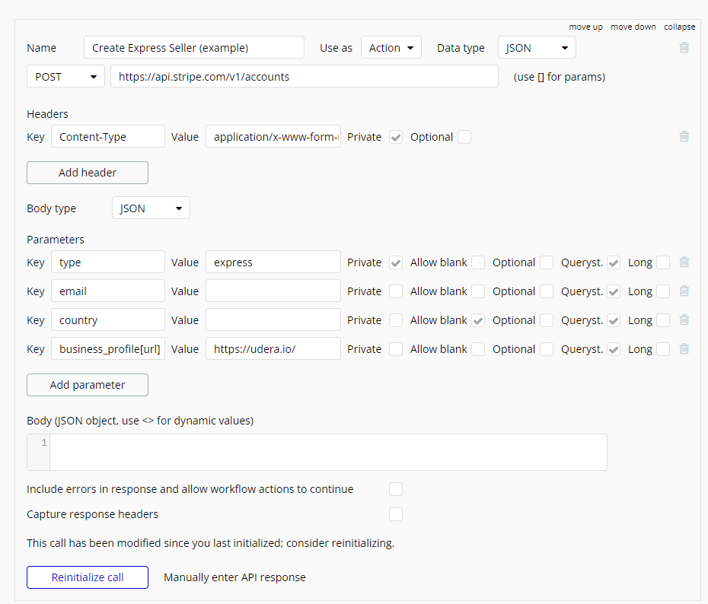Open the POST method dropdown

[x=65, y=77]
